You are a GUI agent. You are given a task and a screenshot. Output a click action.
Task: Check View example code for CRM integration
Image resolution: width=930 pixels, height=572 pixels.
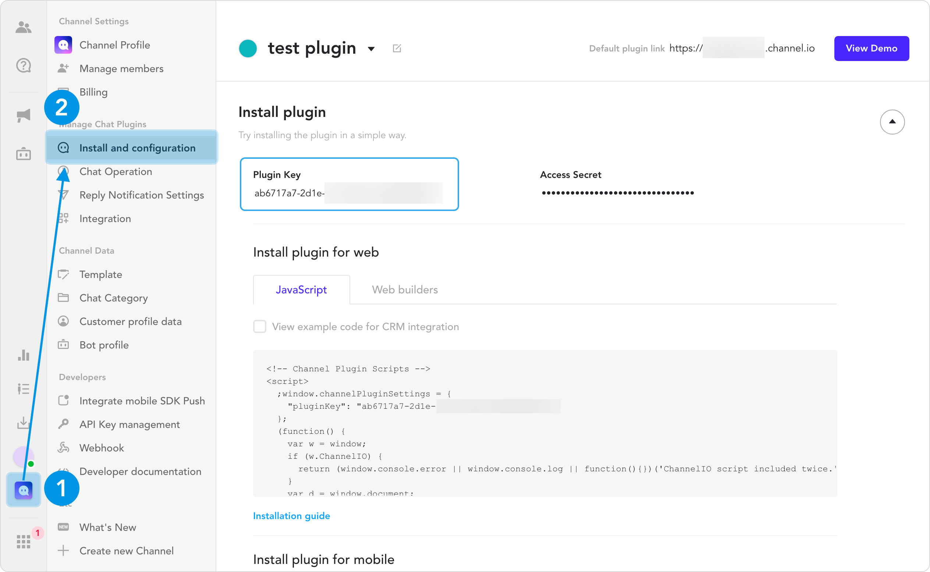[x=260, y=326]
